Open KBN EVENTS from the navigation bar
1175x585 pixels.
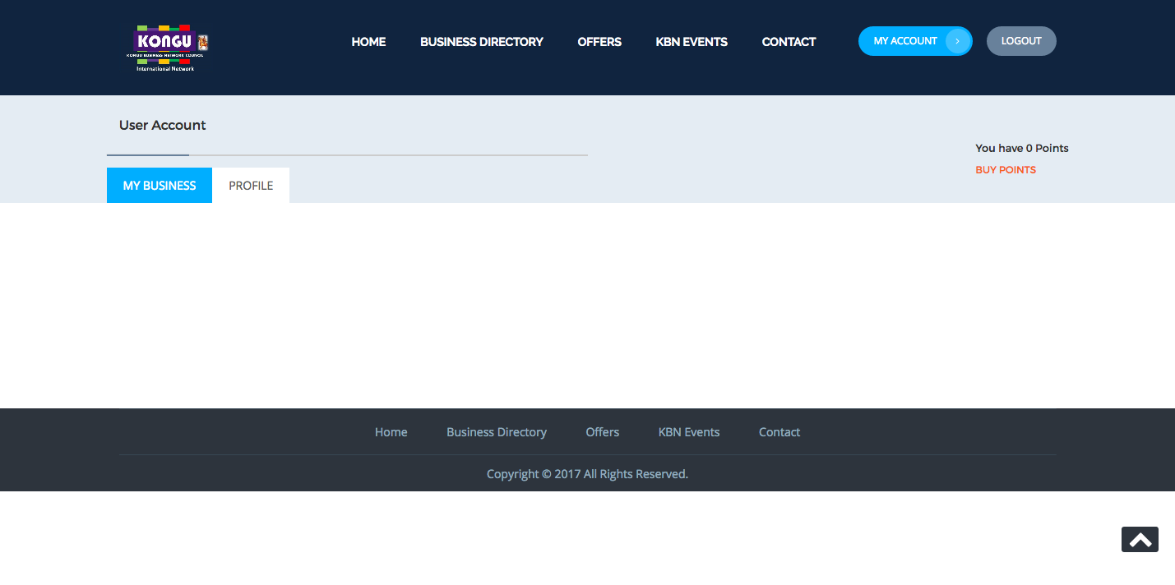coord(692,41)
